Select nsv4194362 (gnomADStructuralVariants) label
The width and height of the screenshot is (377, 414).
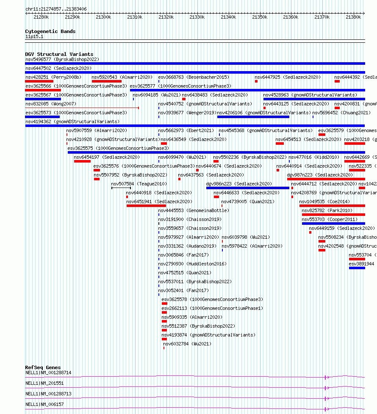72,122
